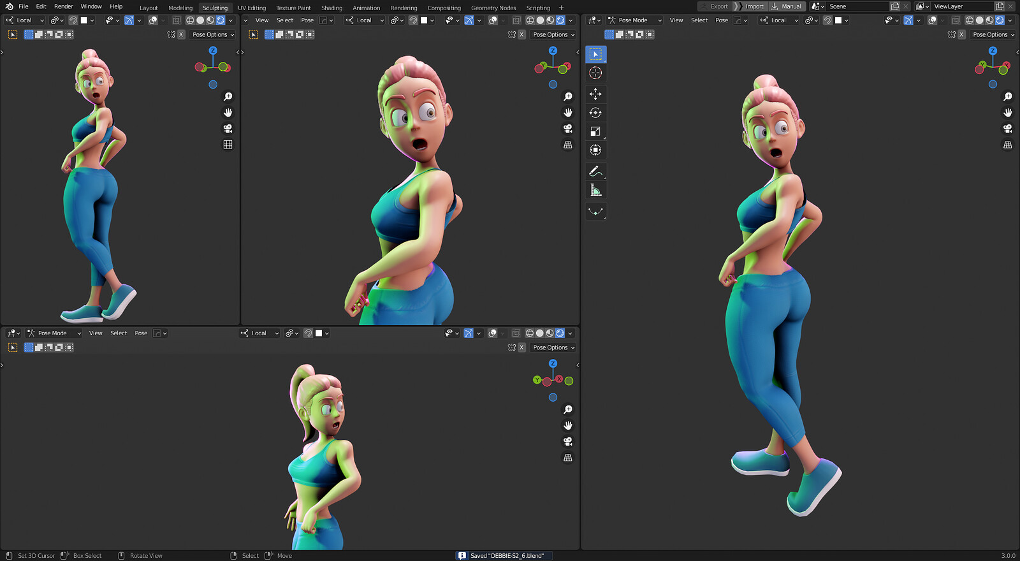Screen dimensions: 1020x561
Task: Open Pose Mode dropdown in bottom viewport
Action: pos(54,333)
